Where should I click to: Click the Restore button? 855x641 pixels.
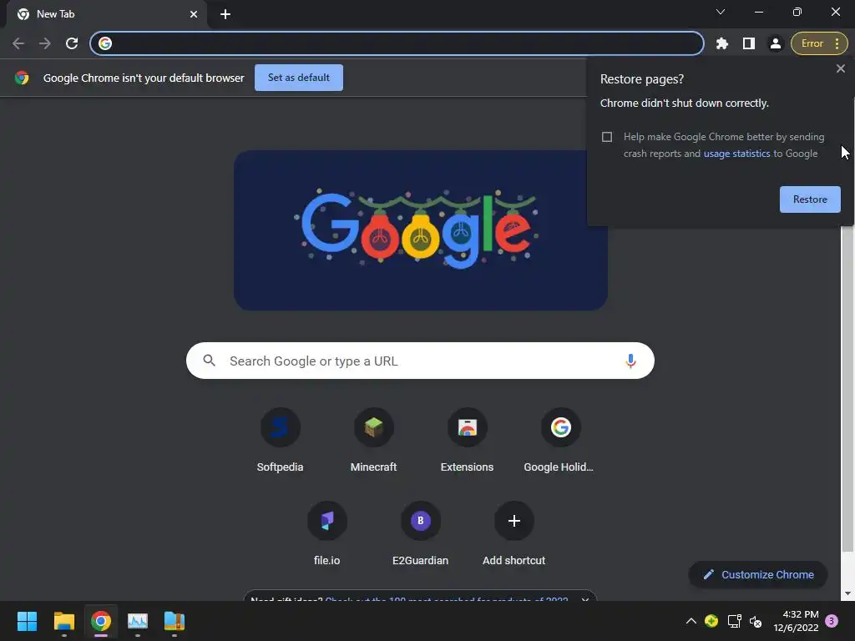[x=810, y=199]
